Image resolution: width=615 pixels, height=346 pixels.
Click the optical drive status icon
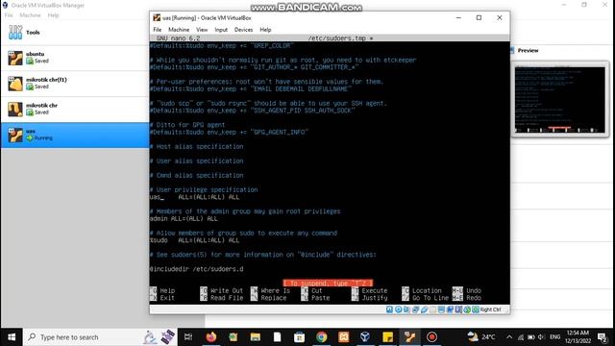pyautogui.click(x=398, y=309)
